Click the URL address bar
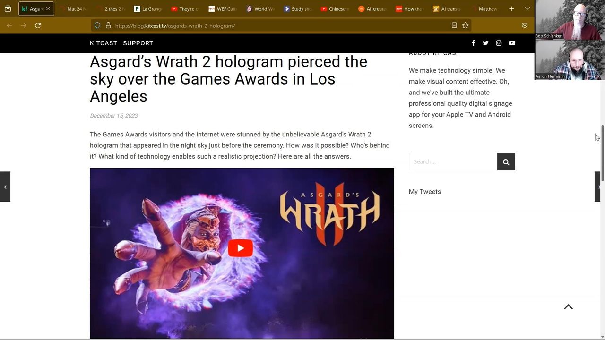The height and width of the screenshot is (340, 605). 279,25
